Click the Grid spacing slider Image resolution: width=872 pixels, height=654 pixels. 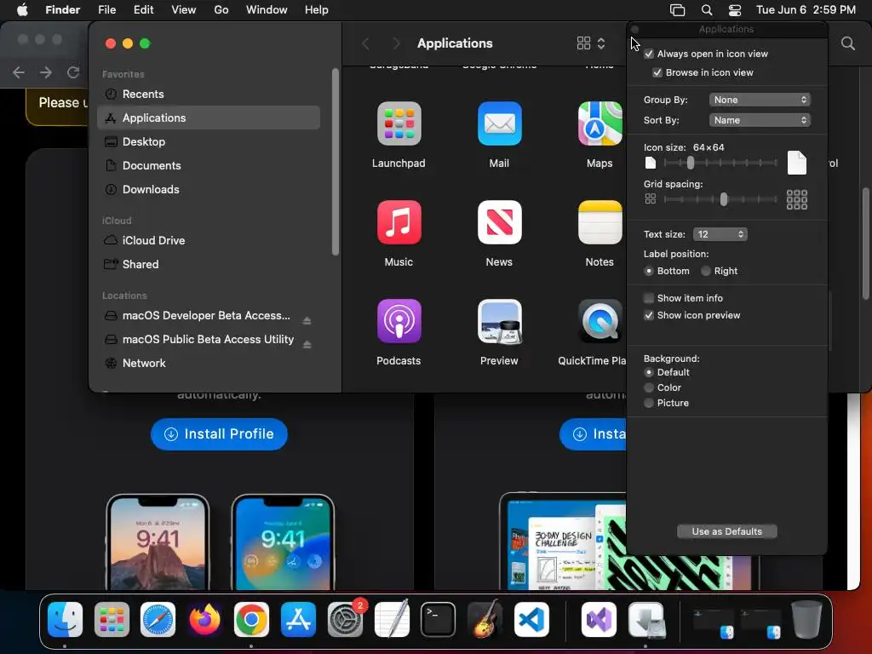pyautogui.click(x=720, y=199)
